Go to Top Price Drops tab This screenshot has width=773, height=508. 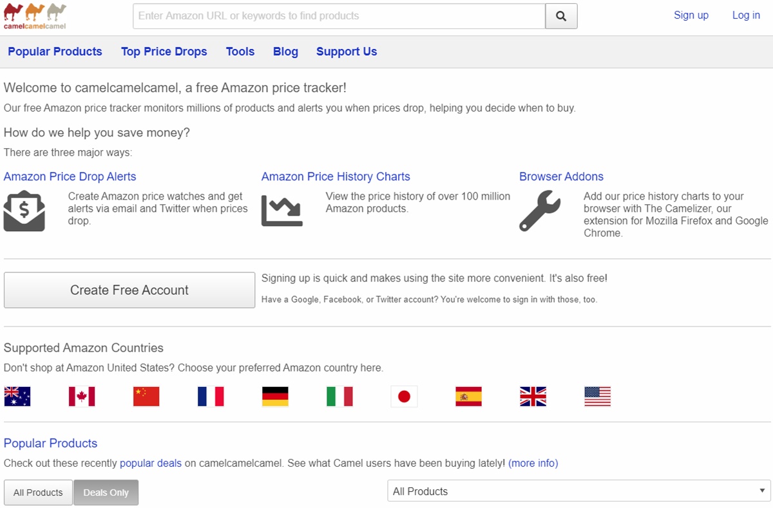[x=164, y=52]
